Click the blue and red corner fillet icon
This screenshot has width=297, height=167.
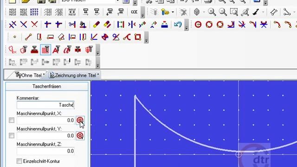231,25
